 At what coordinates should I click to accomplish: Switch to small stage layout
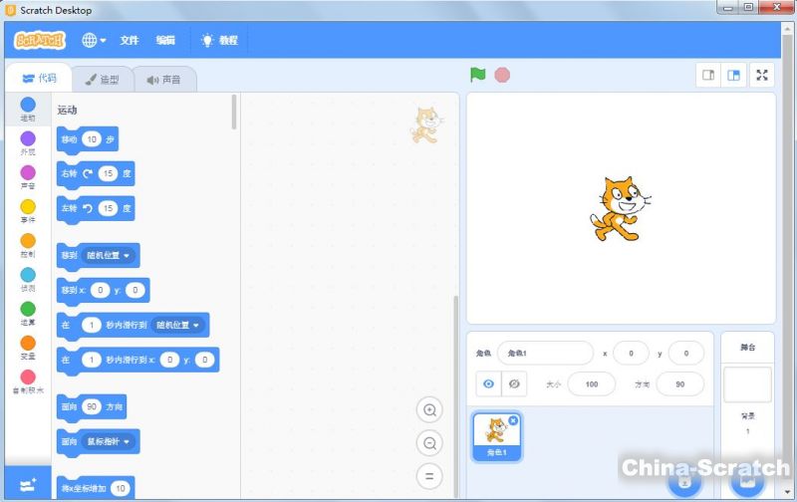pyautogui.click(x=708, y=75)
